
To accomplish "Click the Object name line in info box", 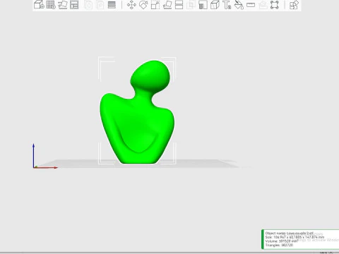I will pos(290,233).
